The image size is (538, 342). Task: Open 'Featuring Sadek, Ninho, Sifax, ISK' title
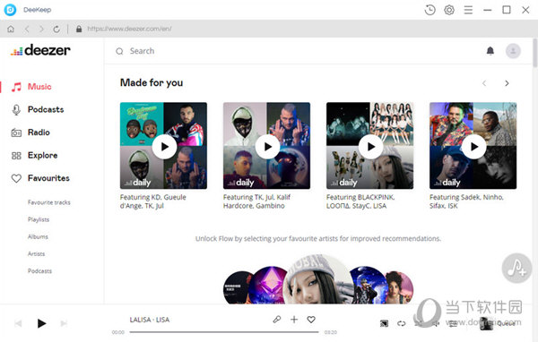click(x=466, y=201)
